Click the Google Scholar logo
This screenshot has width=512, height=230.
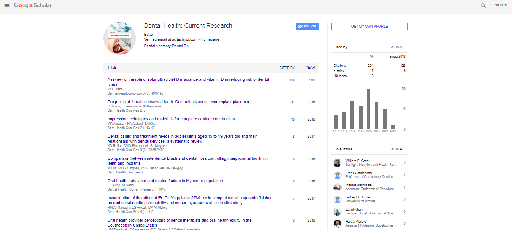point(33,5)
